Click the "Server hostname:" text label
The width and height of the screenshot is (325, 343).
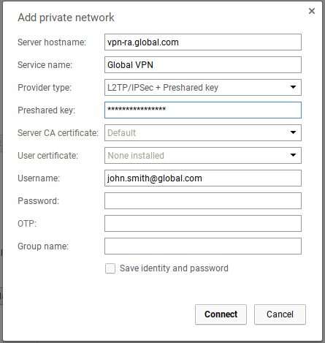click(52, 42)
